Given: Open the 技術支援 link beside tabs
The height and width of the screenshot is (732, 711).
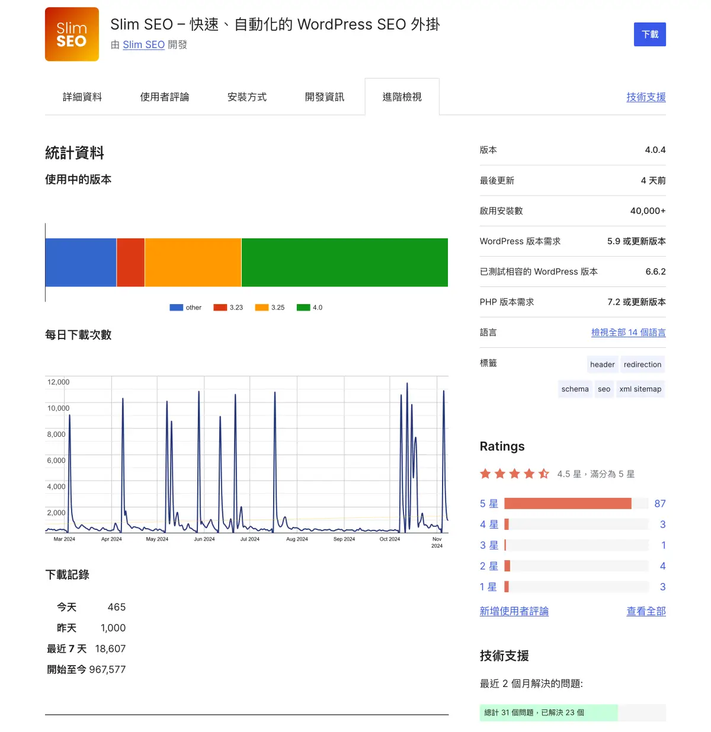Looking at the screenshot, I should coord(646,97).
